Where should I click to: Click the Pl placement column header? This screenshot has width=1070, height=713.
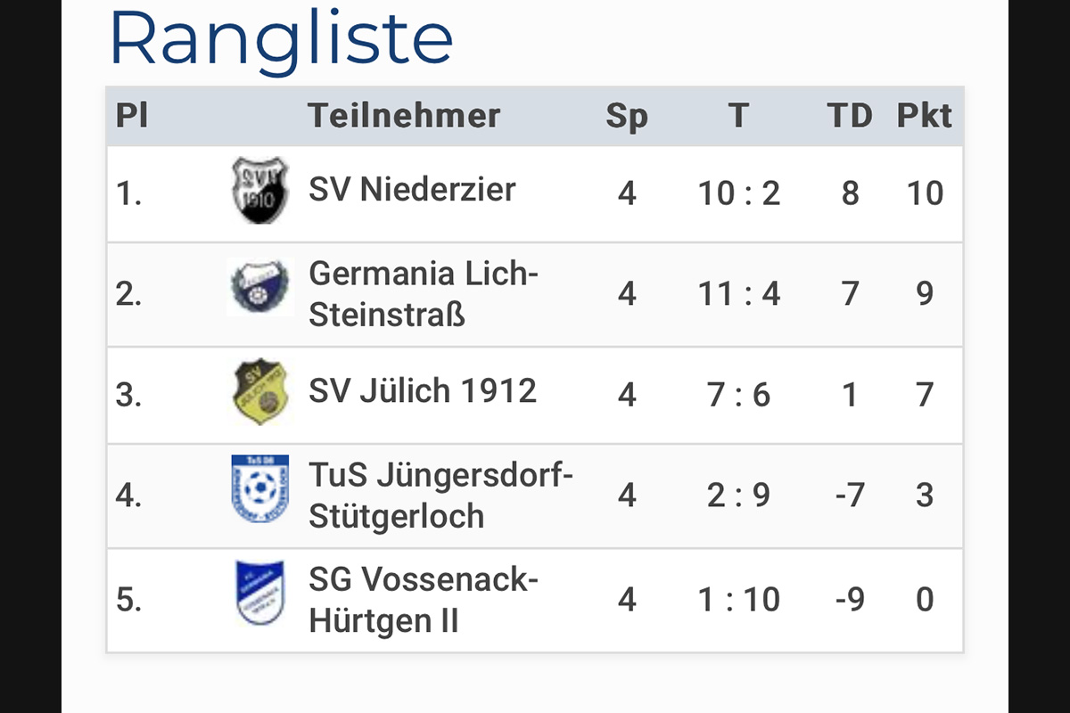[132, 116]
